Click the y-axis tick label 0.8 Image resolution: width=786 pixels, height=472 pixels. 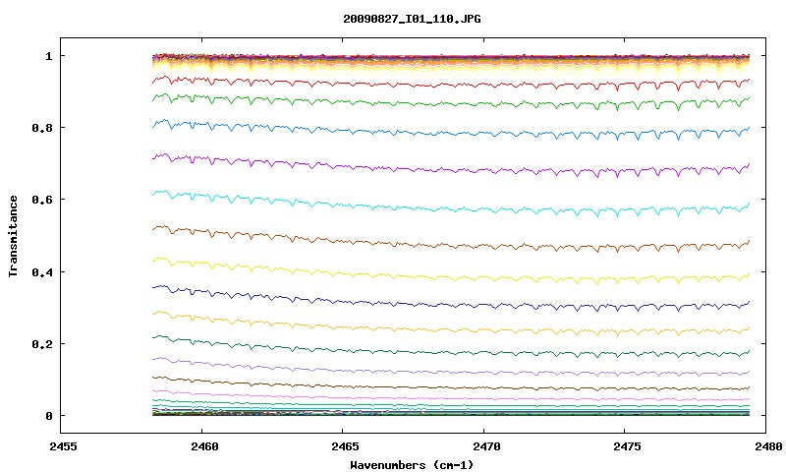click(x=42, y=128)
